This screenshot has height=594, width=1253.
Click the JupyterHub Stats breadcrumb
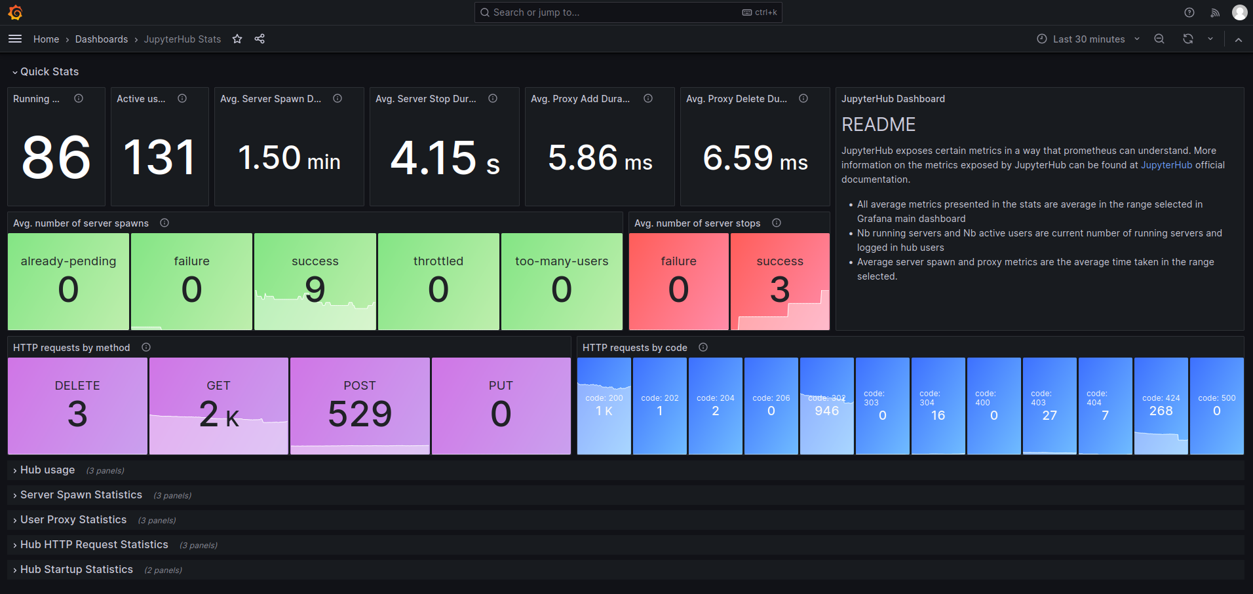click(x=182, y=39)
